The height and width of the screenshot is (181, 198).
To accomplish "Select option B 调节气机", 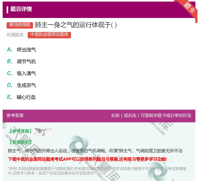I will click(x=21, y=61).
